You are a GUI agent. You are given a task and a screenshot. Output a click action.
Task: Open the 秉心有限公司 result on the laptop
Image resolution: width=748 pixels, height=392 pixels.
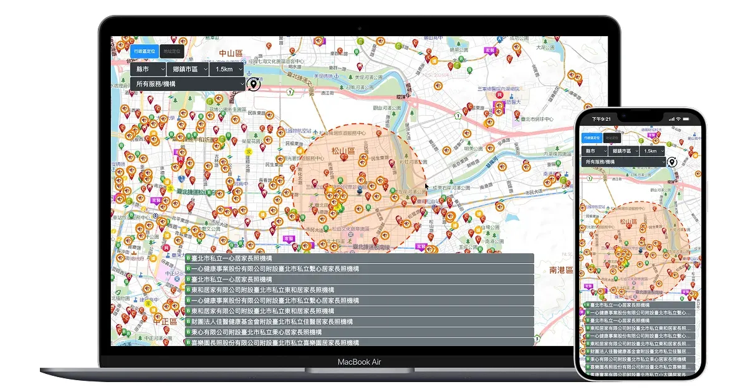click(359, 332)
